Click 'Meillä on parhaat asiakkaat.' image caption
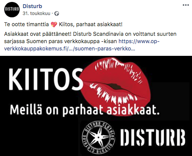 (85, 110)
